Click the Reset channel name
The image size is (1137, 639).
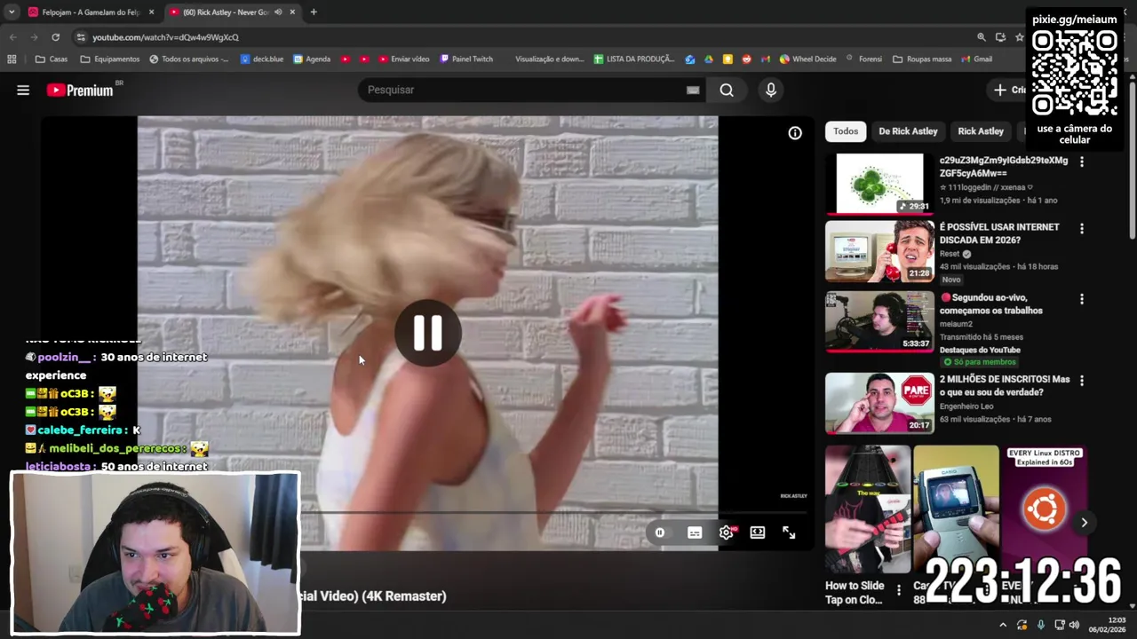(950, 254)
